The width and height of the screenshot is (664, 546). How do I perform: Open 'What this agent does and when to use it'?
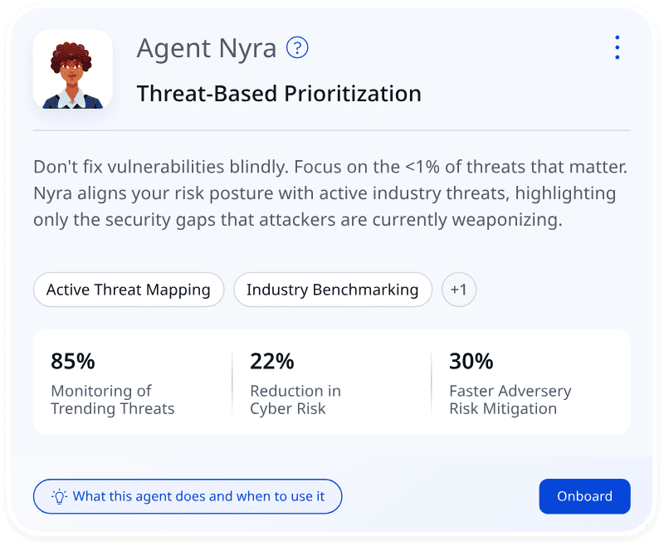pos(198,497)
